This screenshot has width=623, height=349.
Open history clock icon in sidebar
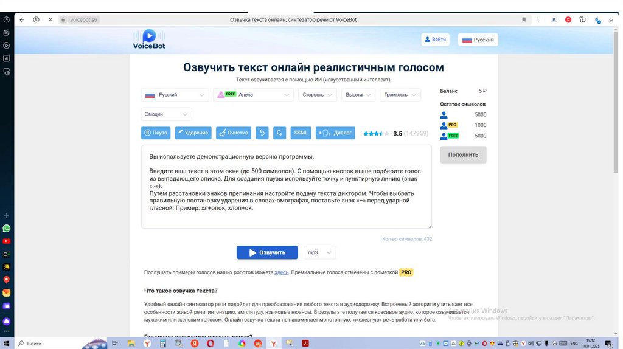(6, 19)
